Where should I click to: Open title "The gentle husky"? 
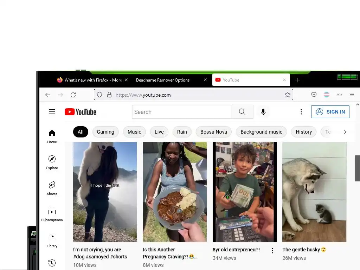[304, 250]
